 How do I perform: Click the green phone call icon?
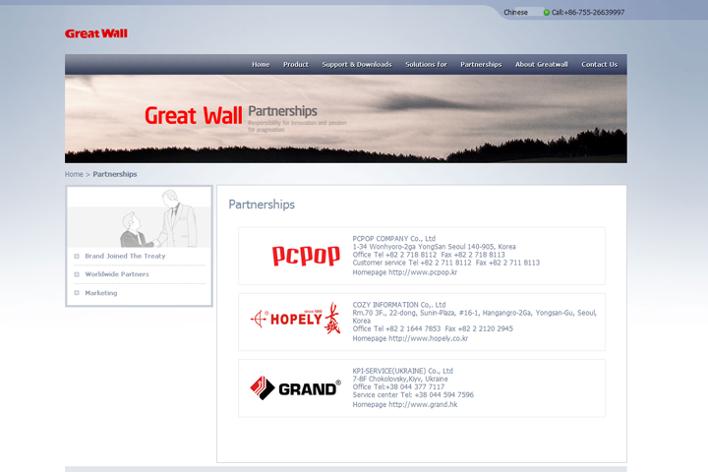point(547,13)
